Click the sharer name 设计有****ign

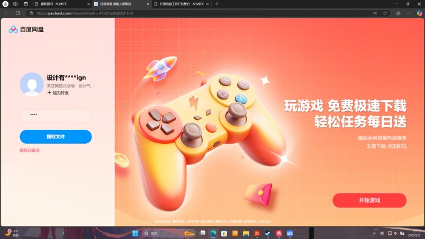click(67, 78)
